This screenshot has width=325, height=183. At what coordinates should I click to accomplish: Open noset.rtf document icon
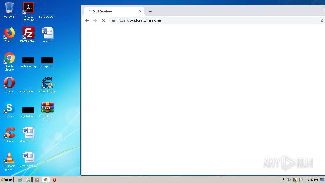click(47, 35)
